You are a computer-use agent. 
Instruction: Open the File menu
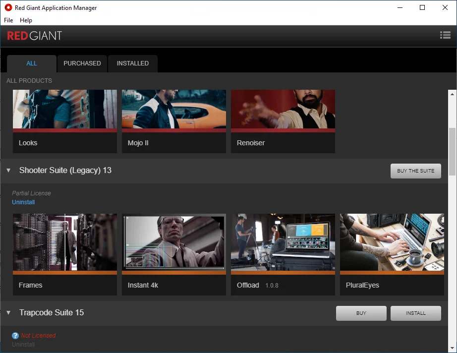(x=8, y=20)
